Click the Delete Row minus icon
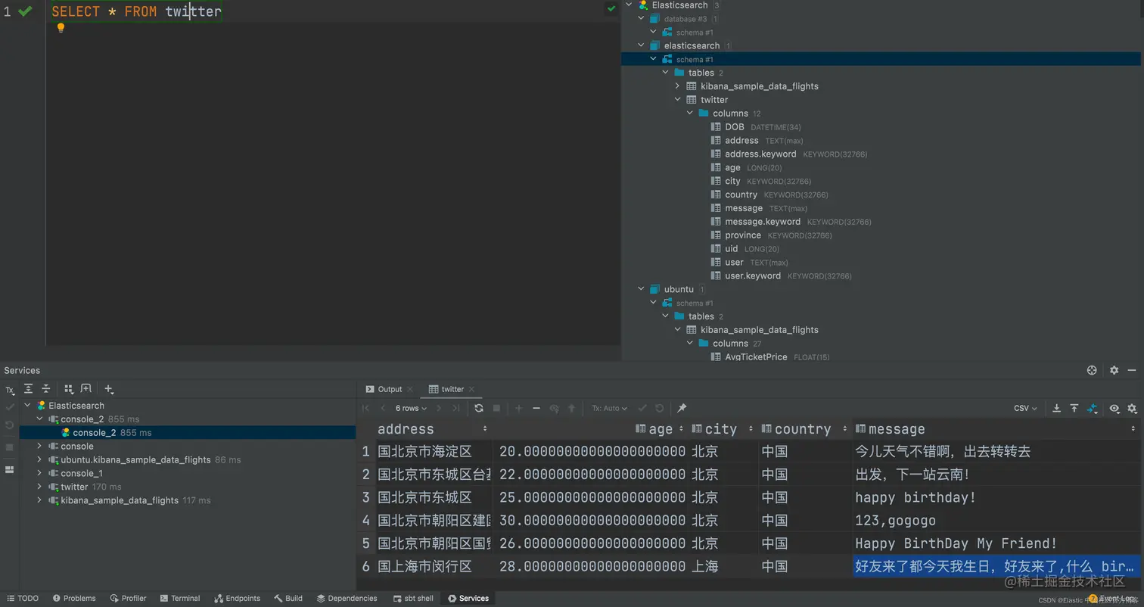Screen dimensions: 1144x607 [x=536, y=408]
